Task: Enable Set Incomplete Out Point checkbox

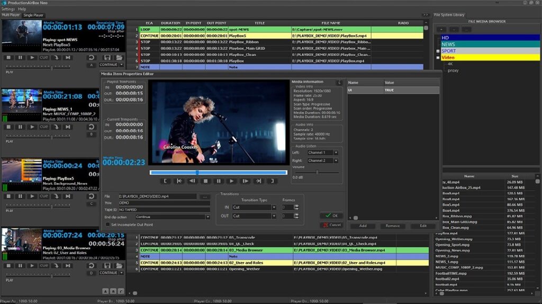Action: coord(107,224)
